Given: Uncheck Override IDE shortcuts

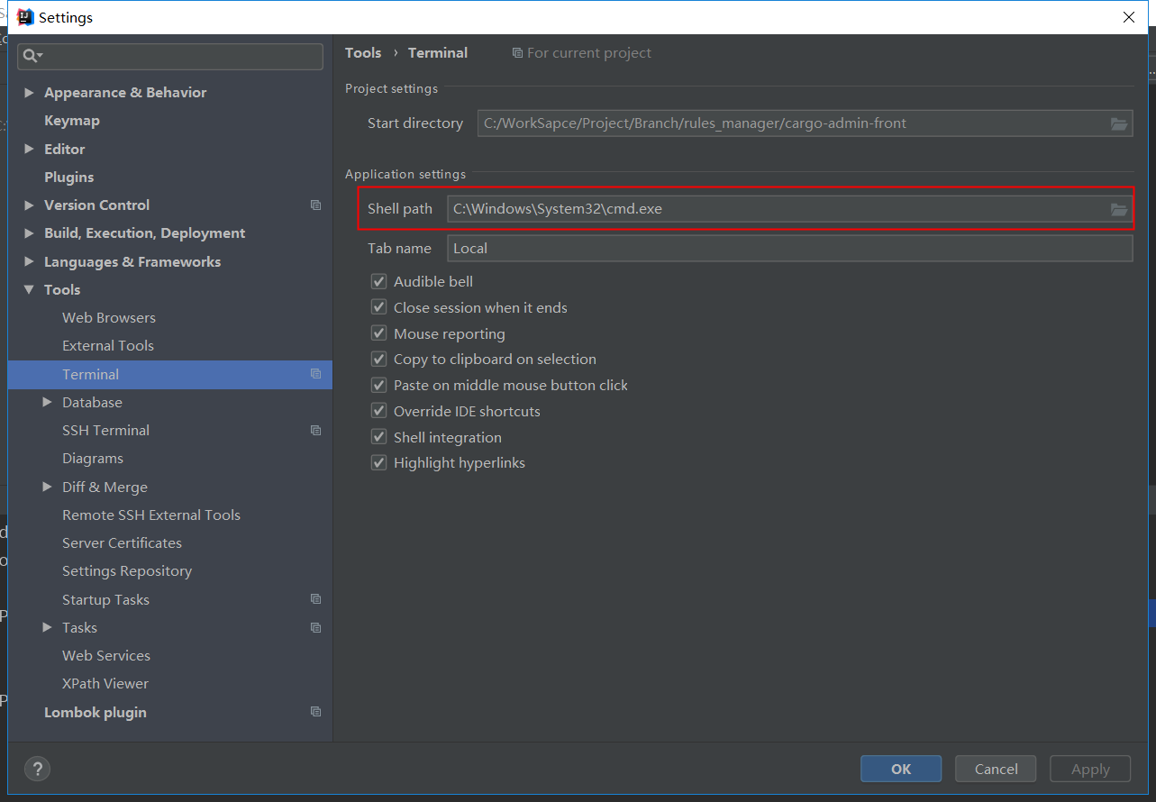Looking at the screenshot, I should click(x=378, y=411).
